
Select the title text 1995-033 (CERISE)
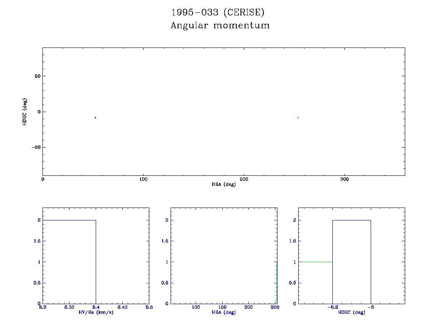(x=218, y=12)
